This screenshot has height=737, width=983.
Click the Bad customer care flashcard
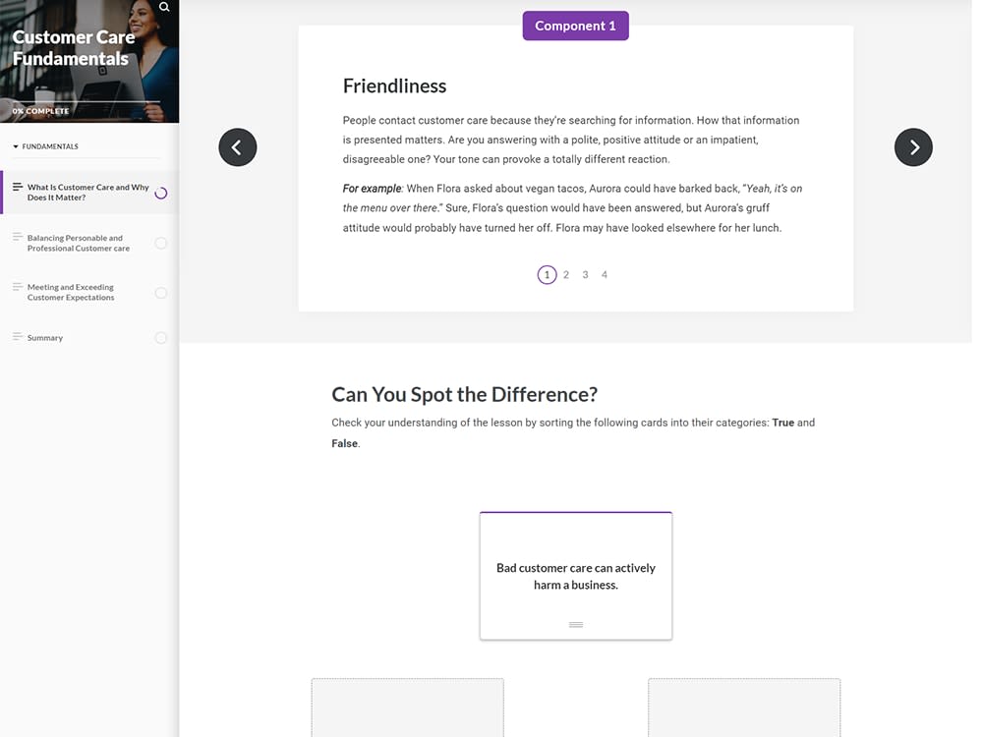pyautogui.click(x=575, y=576)
